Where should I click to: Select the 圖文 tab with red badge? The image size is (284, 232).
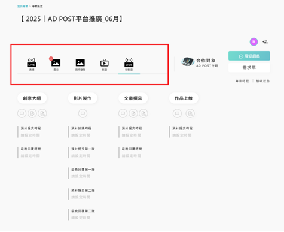coord(56,64)
